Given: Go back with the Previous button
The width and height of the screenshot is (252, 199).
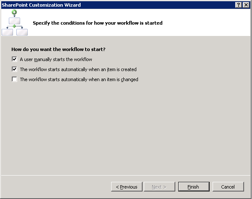Looking at the screenshot, I should click(127, 187).
